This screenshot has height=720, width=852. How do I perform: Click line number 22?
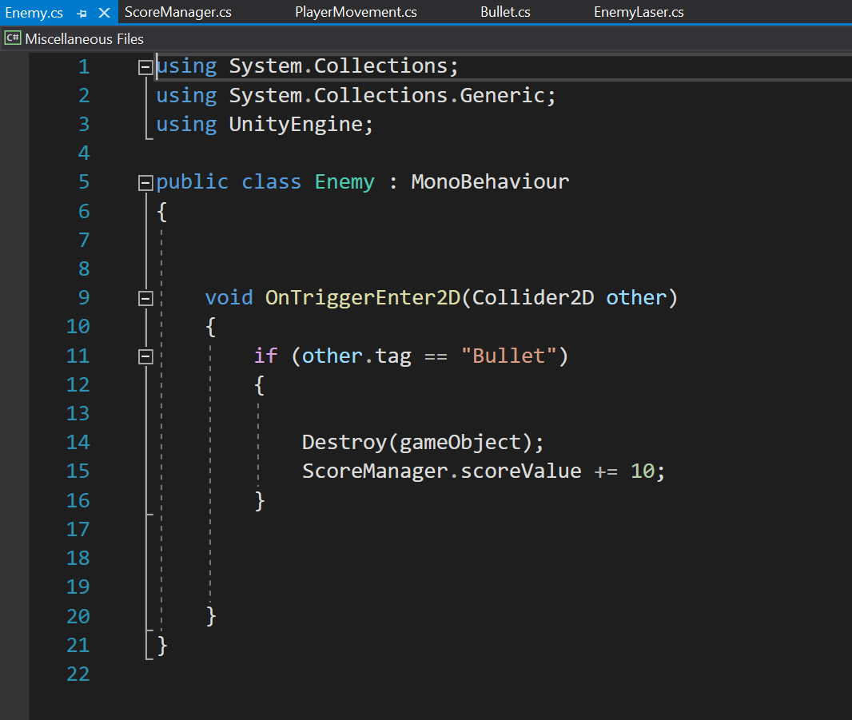point(78,674)
